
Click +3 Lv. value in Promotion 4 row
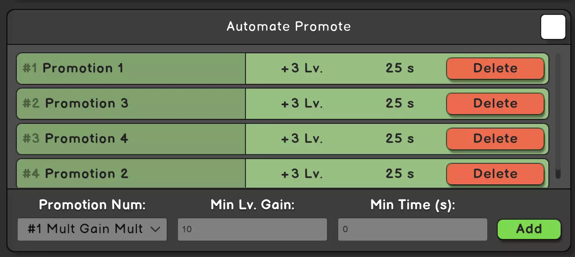[302, 139]
